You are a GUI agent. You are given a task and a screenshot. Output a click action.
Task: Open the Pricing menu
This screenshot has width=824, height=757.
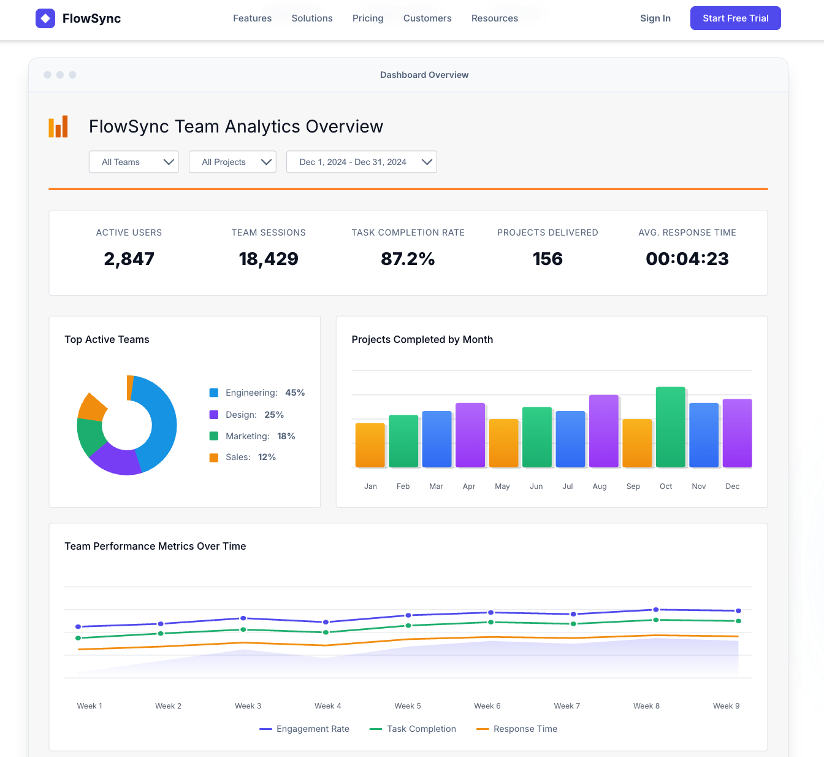(x=368, y=18)
